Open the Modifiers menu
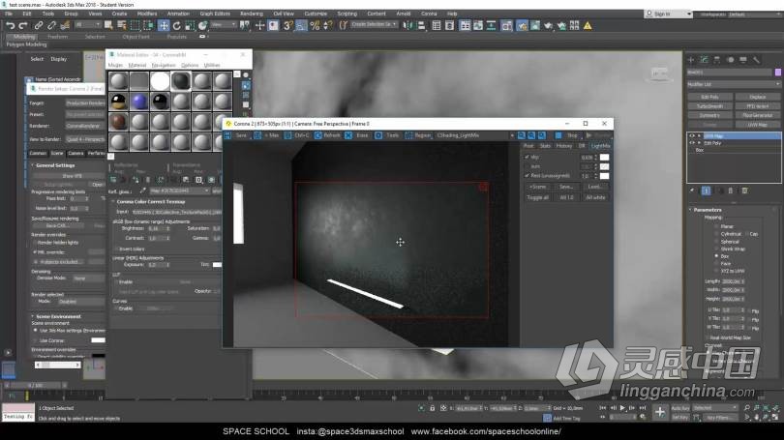The height and width of the screenshot is (440, 784). pyautogui.click(x=146, y=14)
